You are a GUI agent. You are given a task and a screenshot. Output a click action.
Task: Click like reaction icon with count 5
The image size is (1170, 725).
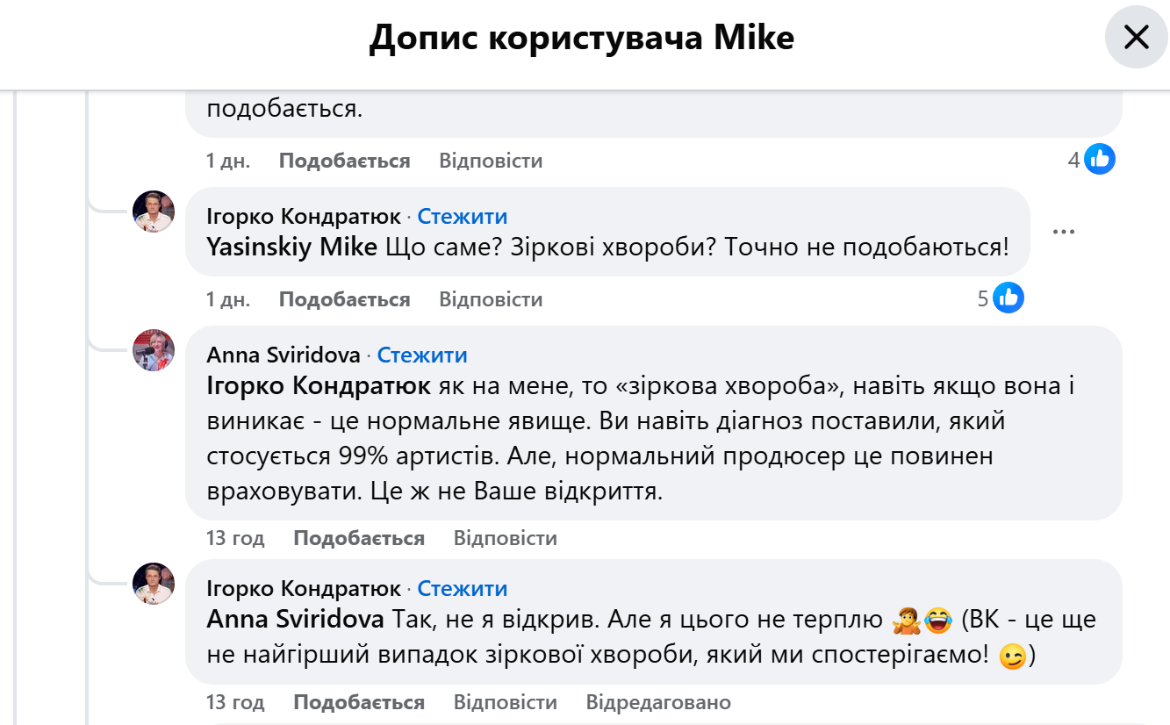click(1008, 298)
